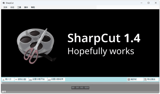This screenshot has width=160, height=94.
Task: Open the 插件 menu
Action: point(26,7)
